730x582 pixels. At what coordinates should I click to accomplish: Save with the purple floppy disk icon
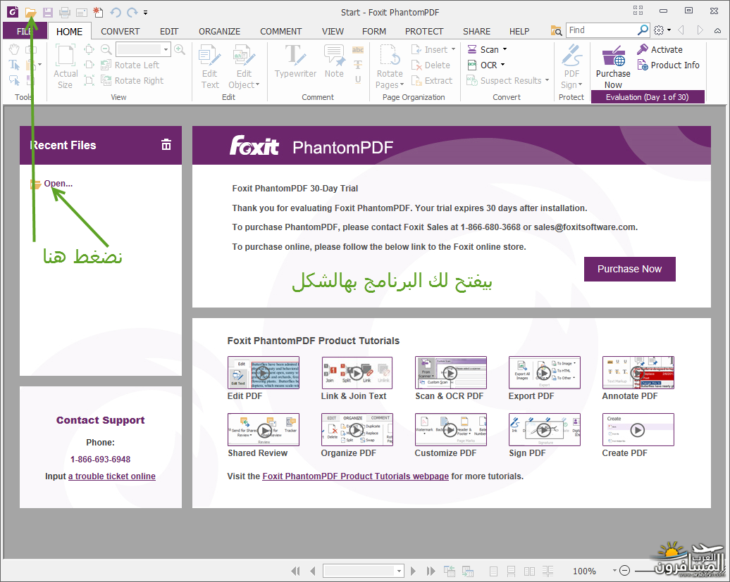click(x=47, y=13)
